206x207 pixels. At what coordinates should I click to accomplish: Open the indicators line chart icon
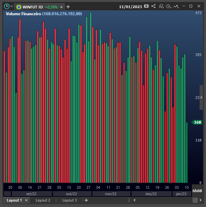coord(176,6)
